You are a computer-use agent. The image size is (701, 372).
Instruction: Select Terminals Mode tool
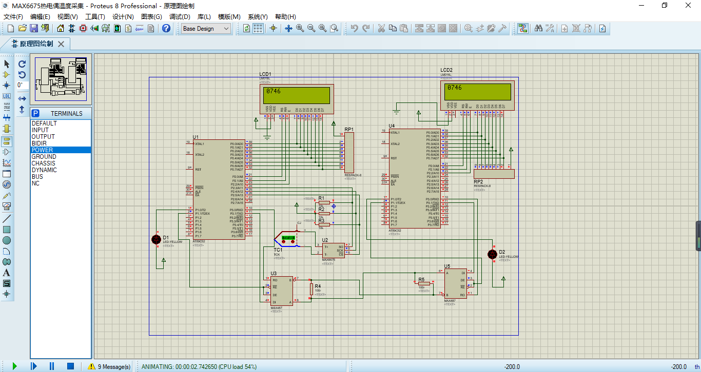7,141
